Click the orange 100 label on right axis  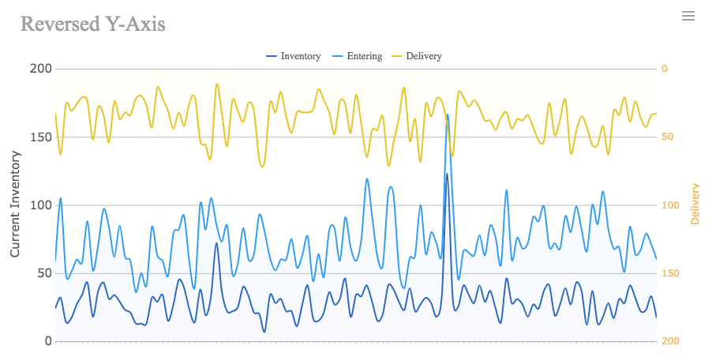[669, 205]
